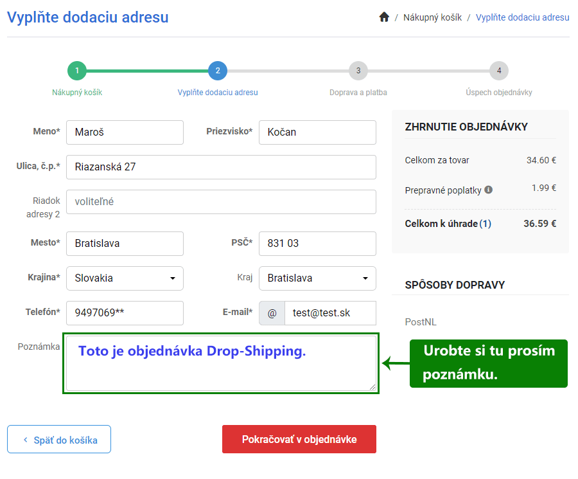
Task: Click the @ icon before the e-mail field
Action: pyautogui.click(x=272, y=313)
